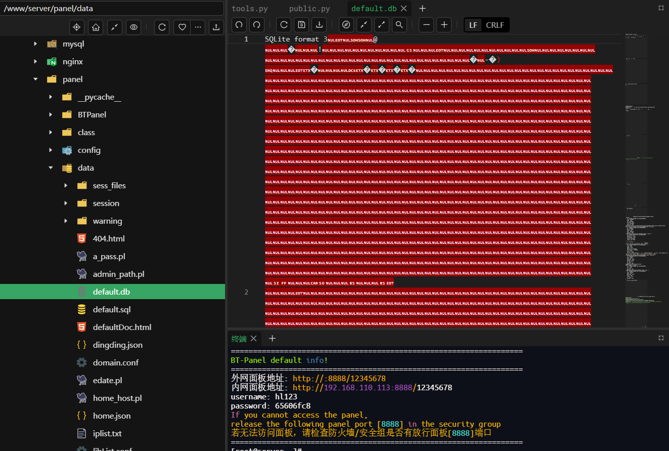669x451 pixels.
Task: Switch to the tools.py tab
Action: 250,9
